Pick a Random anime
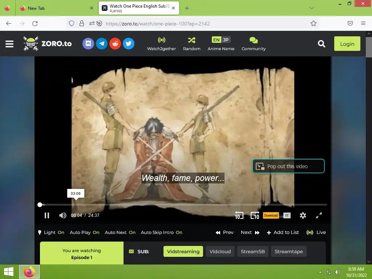The image size is (372, 279). pos(192,44)
